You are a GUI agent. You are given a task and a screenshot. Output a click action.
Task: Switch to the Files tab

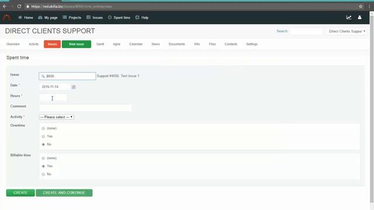tap(212, 44)
